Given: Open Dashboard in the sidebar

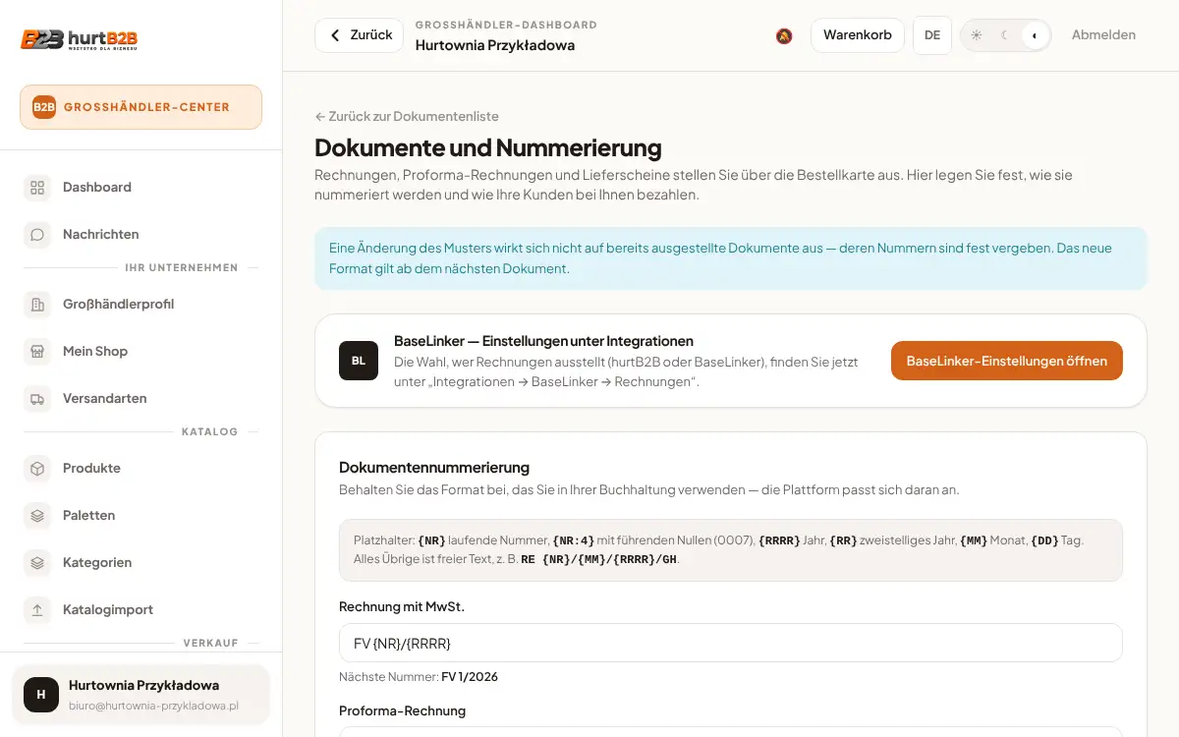Looking at the screenshot, I should click(140, 187).
